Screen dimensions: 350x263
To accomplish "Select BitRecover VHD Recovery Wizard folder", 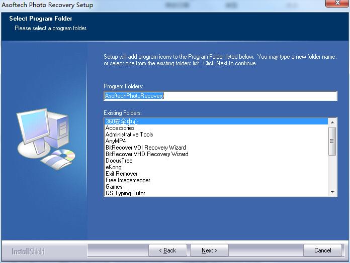I will tap(216, 154).
